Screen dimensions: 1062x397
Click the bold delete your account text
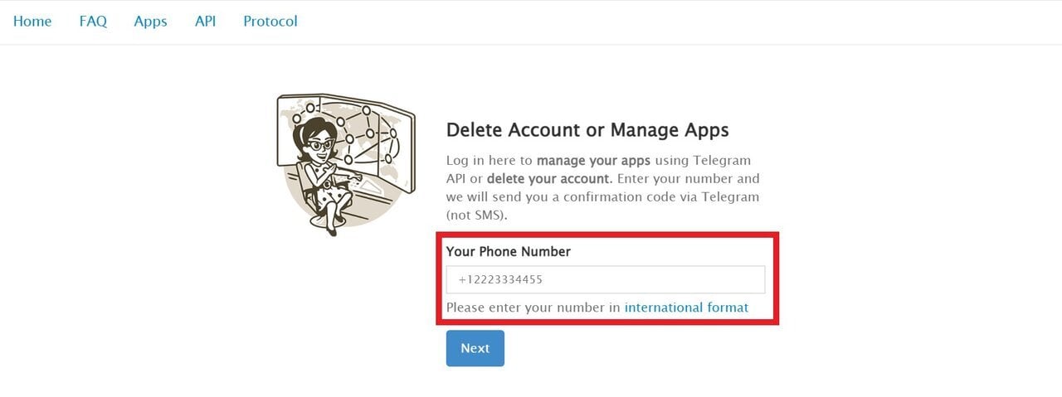point(549,178)
